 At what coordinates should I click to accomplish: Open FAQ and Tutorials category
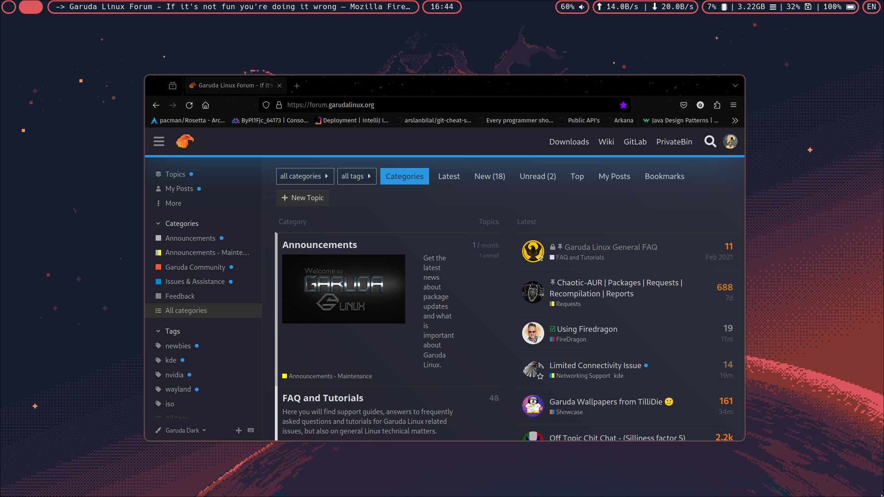tap(323, 398)
